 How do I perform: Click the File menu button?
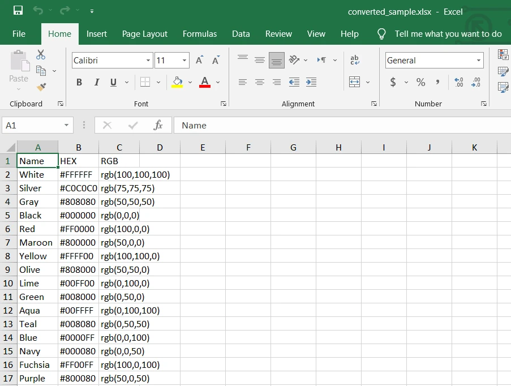[19, 34]
